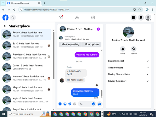
Task: Mark the listing as pending
Action: point(70,44)
